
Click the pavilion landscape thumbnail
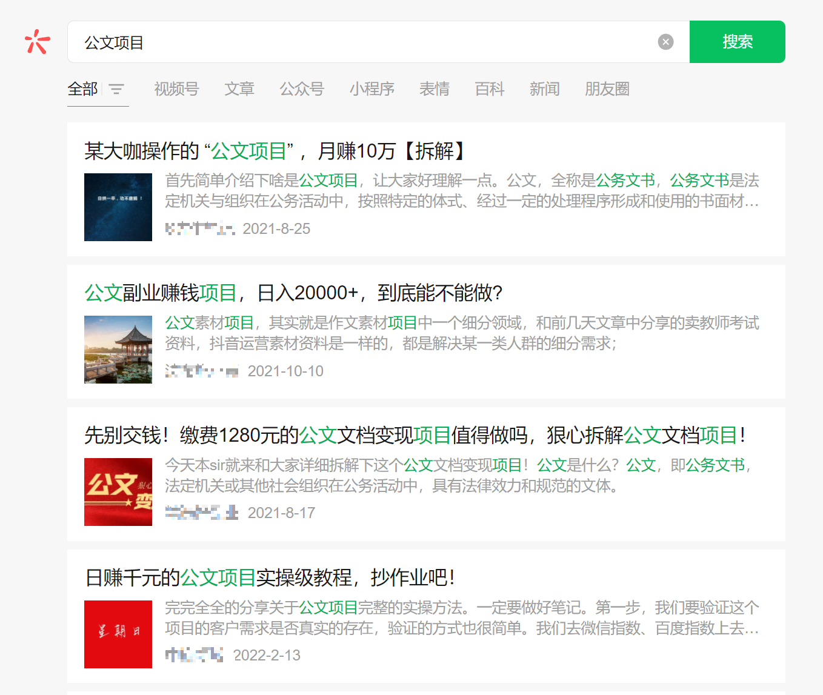118,350
